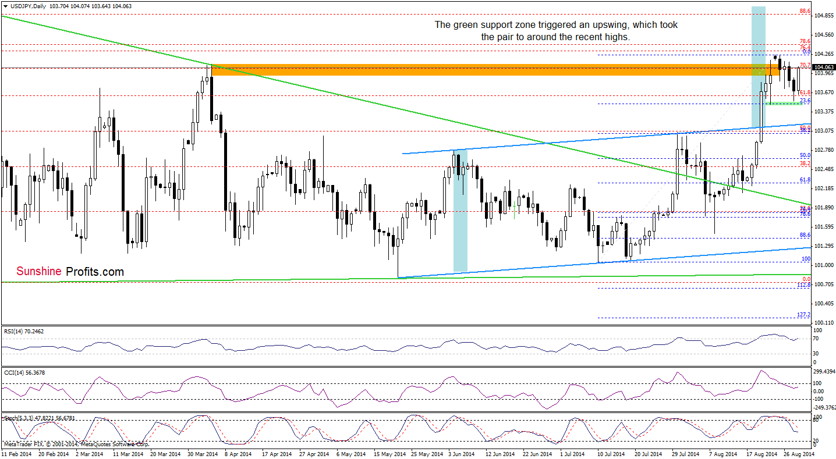Viewport: 836px width, 459px height.
Task: Select the orange resistance zone rectangle
Action: tap(496, 70)
